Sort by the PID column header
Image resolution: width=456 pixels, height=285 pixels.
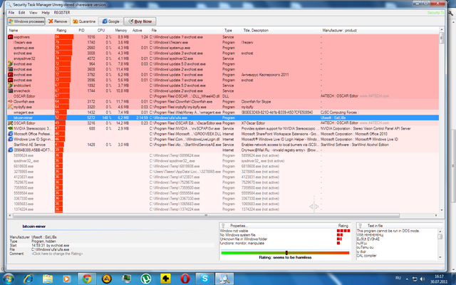[x=86, y=30]
